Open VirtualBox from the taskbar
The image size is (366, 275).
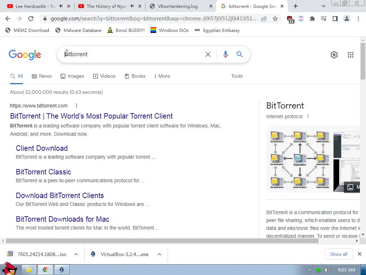coord(61,270)
